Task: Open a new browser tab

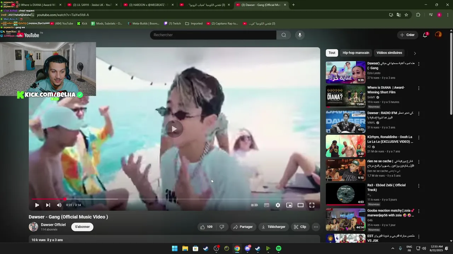Action: (293, 5)
